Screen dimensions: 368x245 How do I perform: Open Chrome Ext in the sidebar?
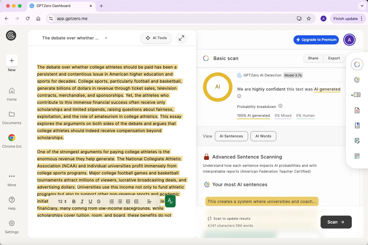(x=12, y=141)
